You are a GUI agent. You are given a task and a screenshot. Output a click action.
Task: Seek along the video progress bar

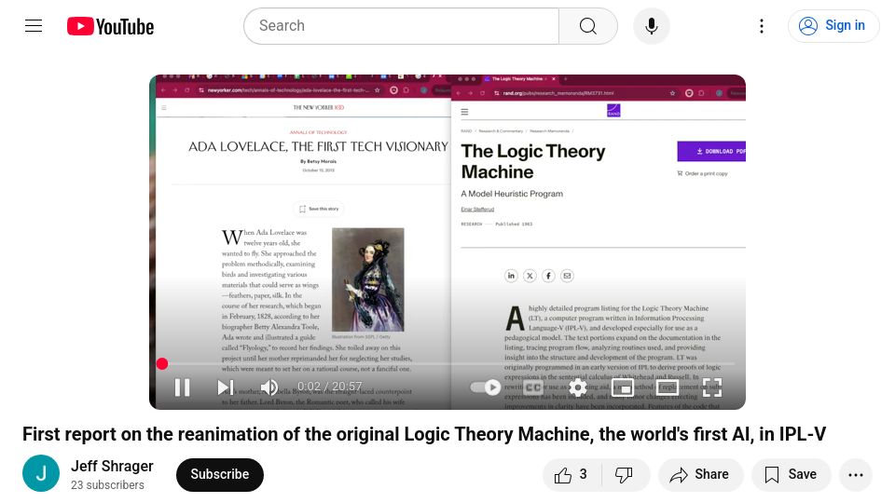[447, 364]
